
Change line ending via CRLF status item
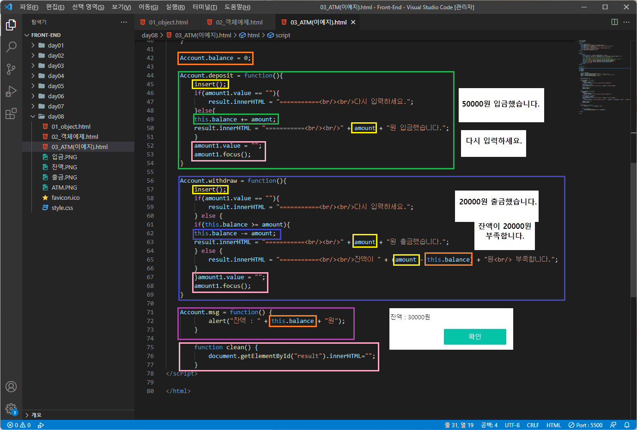[x=533, y=425]
